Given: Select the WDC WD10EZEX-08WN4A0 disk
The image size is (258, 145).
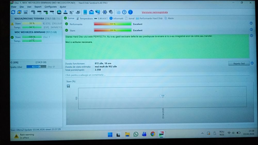Looking at the screenshot, I should 36,37.
